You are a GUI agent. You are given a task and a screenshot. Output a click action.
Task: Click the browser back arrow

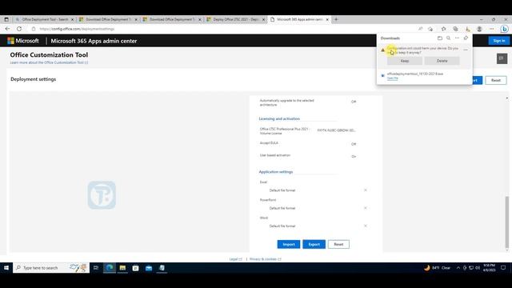[7, 29]
